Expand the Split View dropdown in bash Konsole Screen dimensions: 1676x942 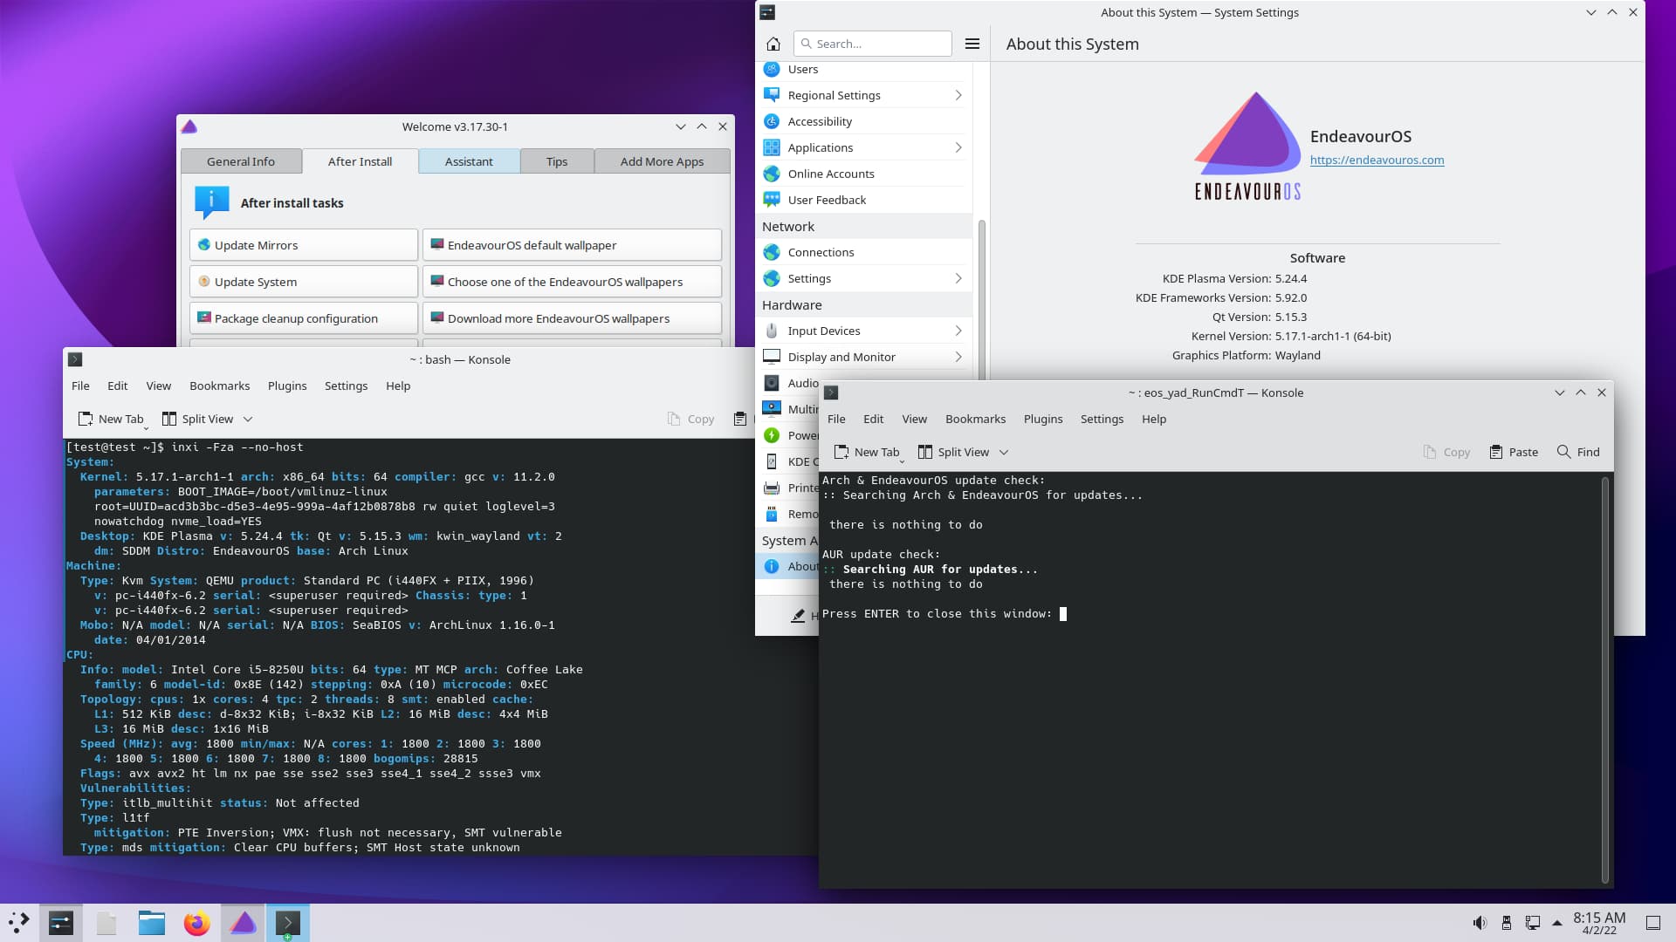click(x=248, y=419)
